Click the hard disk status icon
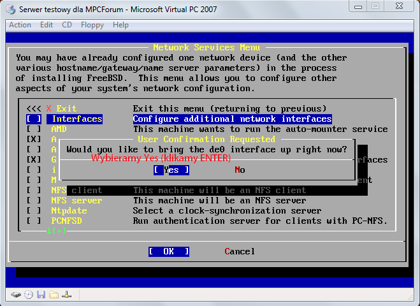Screen dimensions: 420x306 [x=16, y=295]
